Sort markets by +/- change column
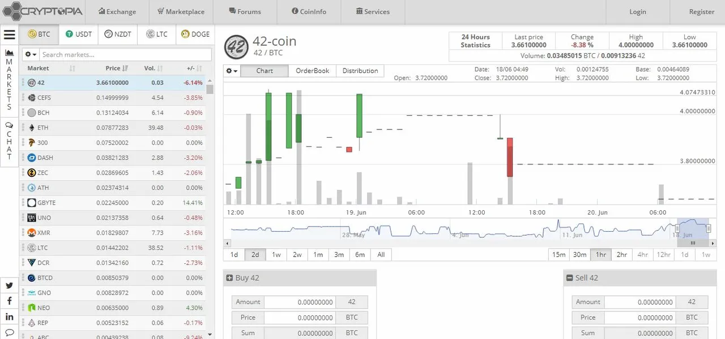Viewport: 725px width, 339px height. pyautogui.click(x=194, y=68)
